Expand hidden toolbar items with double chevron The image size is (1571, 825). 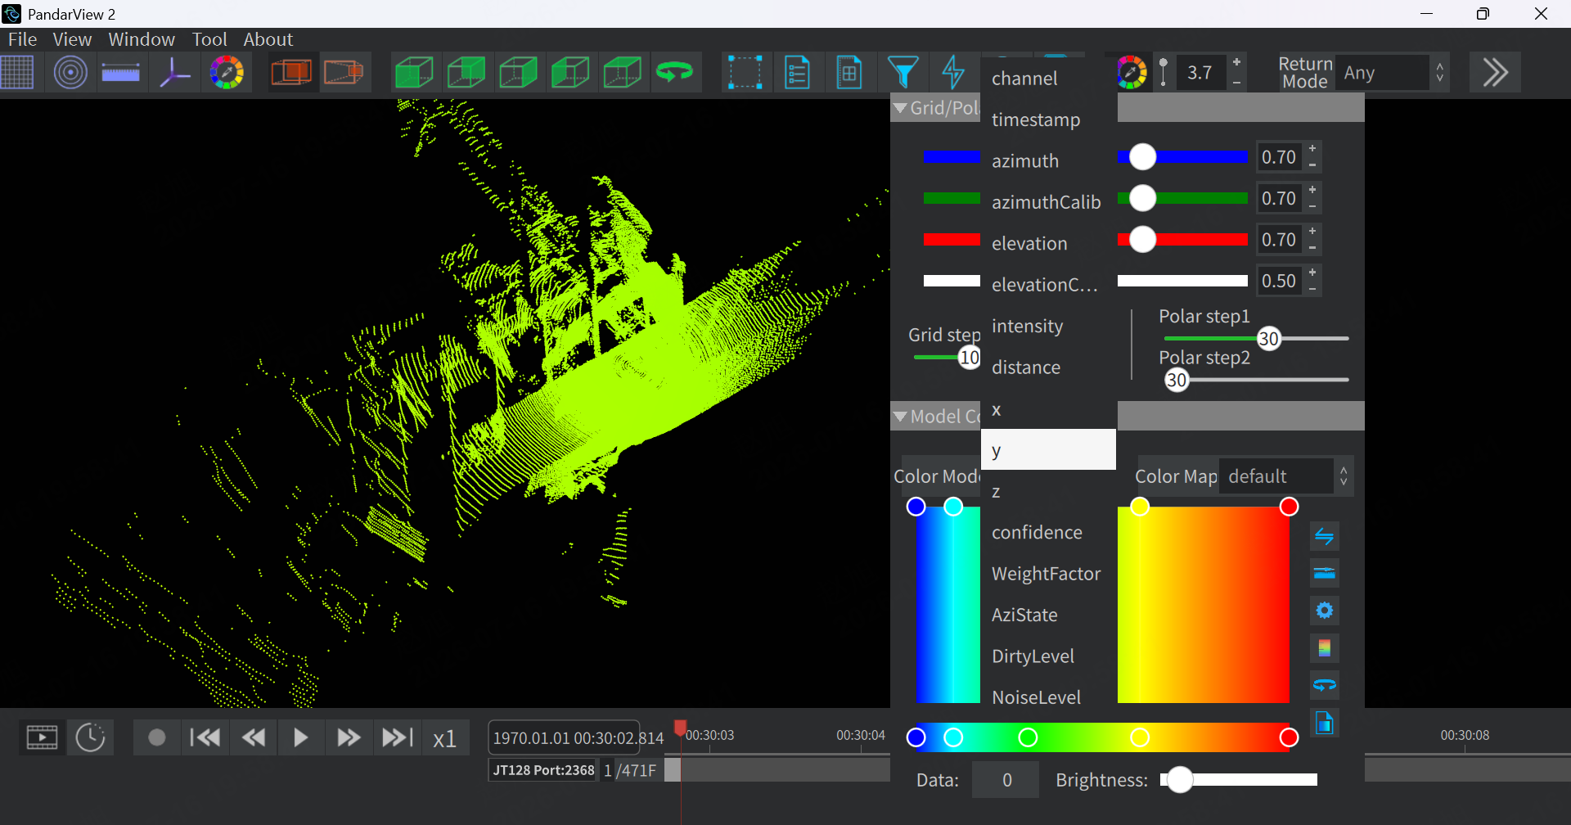point(1495,73)
